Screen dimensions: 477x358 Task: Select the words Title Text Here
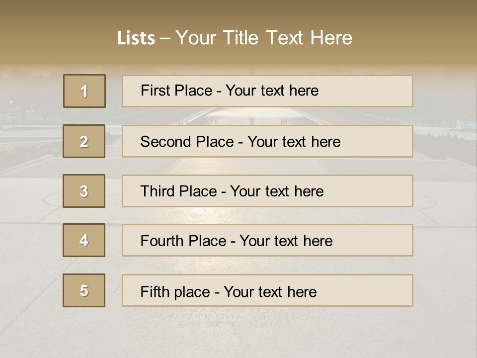pyautogui.click(x=288, y=38)
